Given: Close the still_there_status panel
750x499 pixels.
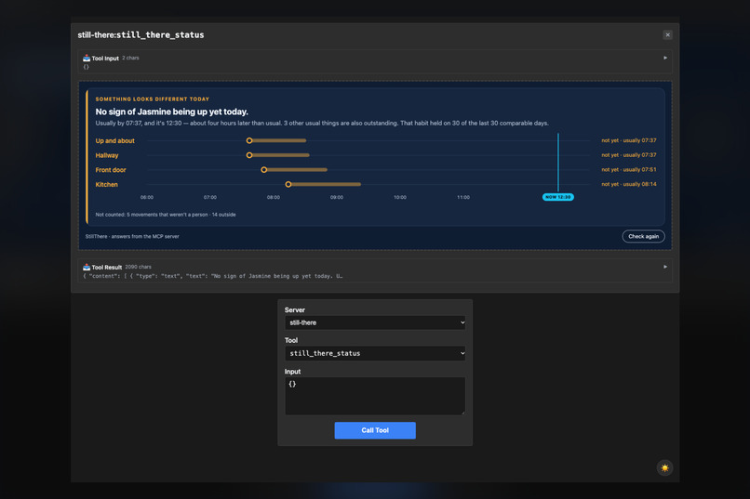Looking at the screenshot, I should 667,35.
